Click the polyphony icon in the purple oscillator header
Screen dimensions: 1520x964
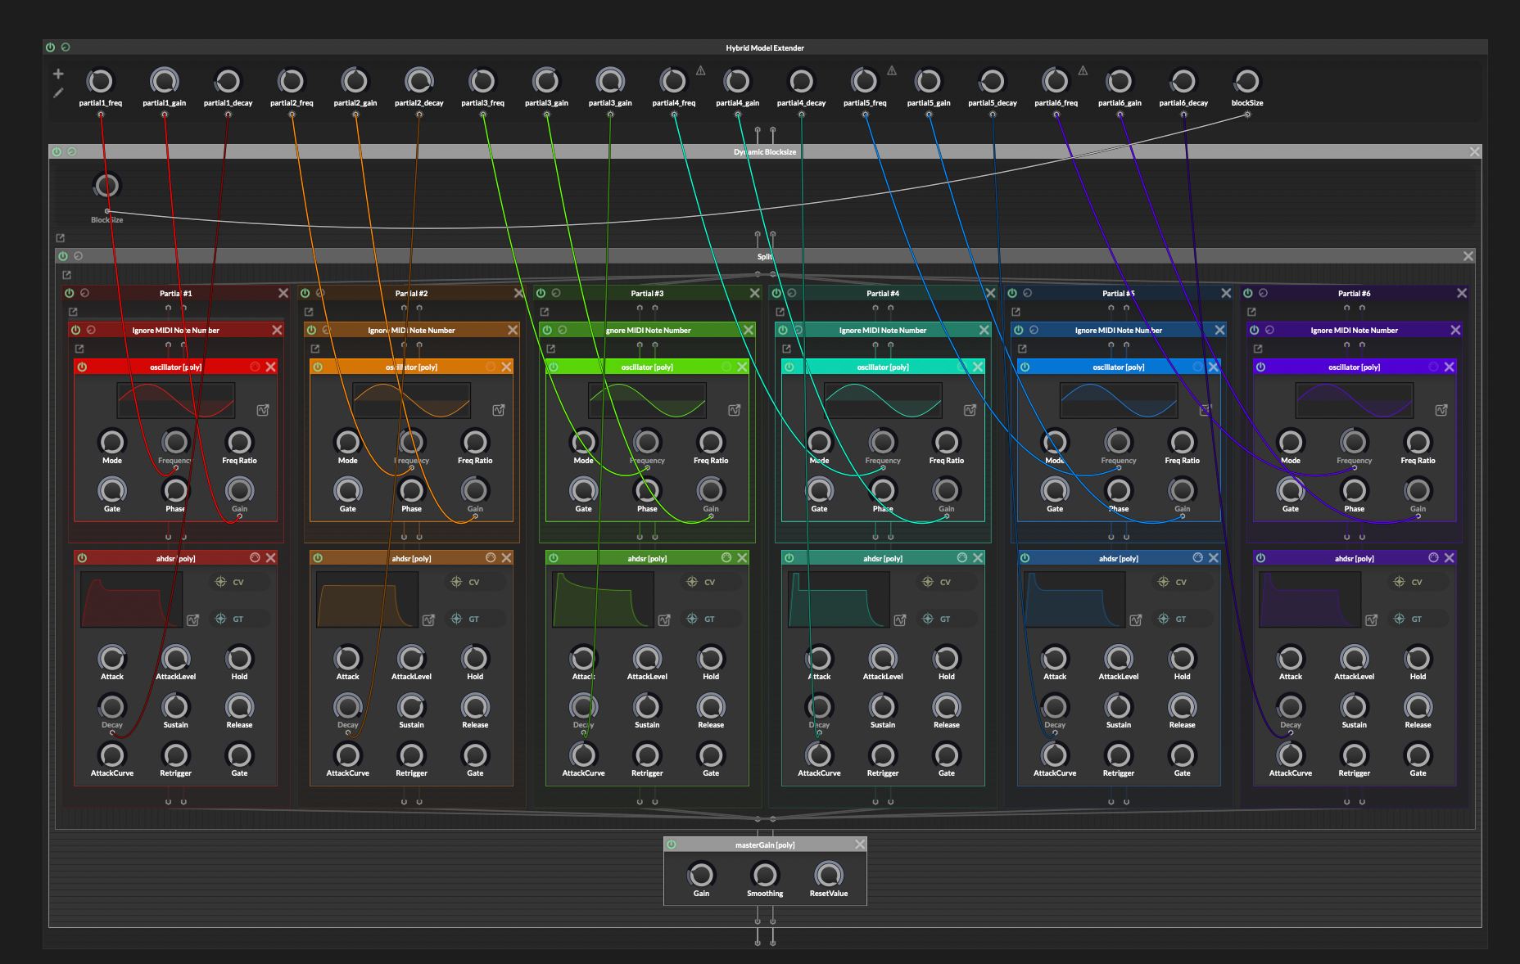(x=1433, y=367)
